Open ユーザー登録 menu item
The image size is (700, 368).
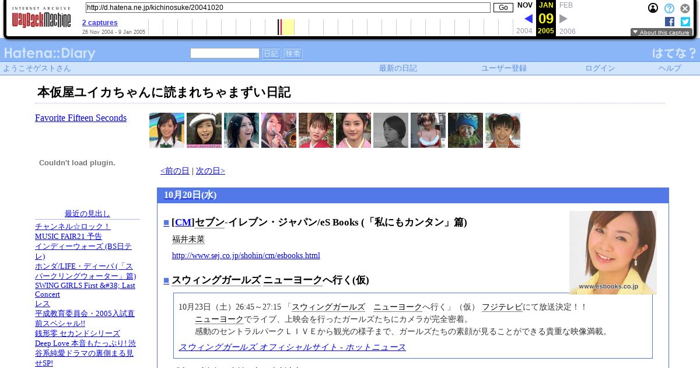pyautogui.click(x=504, y=68)
